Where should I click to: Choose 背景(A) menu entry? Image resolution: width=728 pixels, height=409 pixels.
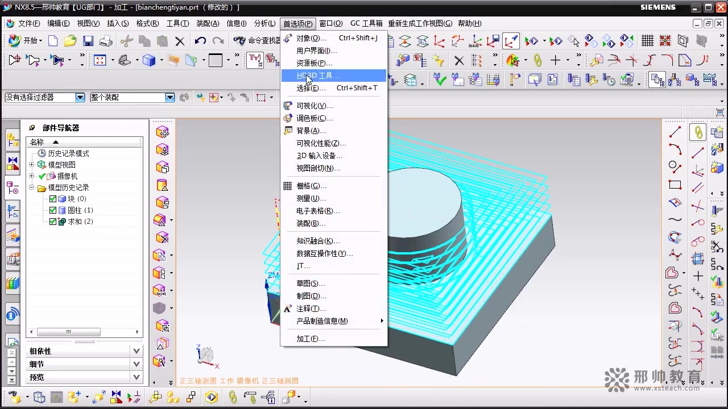pyautogui.click(x=334, y=131)
